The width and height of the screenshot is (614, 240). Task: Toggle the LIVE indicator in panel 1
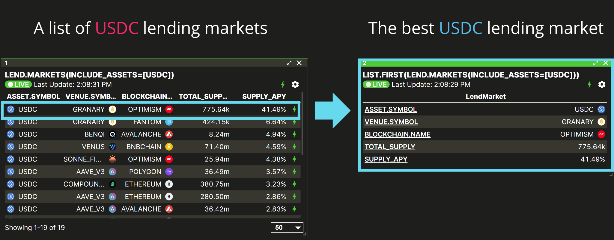18,85
